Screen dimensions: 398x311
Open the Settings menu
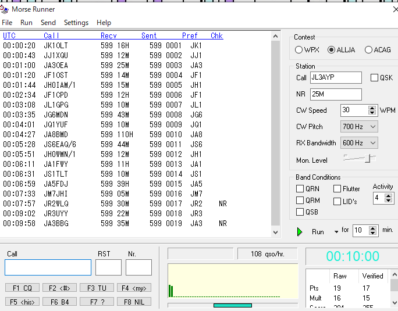[76, 23]
